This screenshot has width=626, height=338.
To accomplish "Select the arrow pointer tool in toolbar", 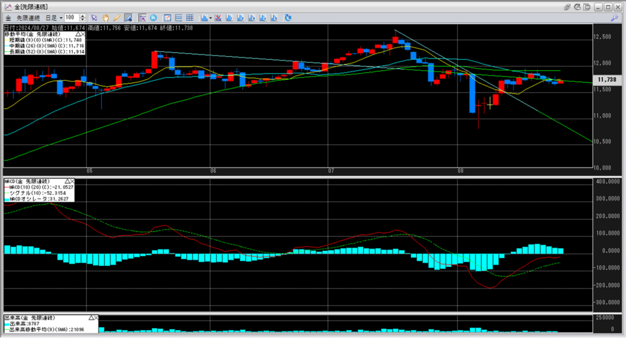I will click(x=94, y=18).
